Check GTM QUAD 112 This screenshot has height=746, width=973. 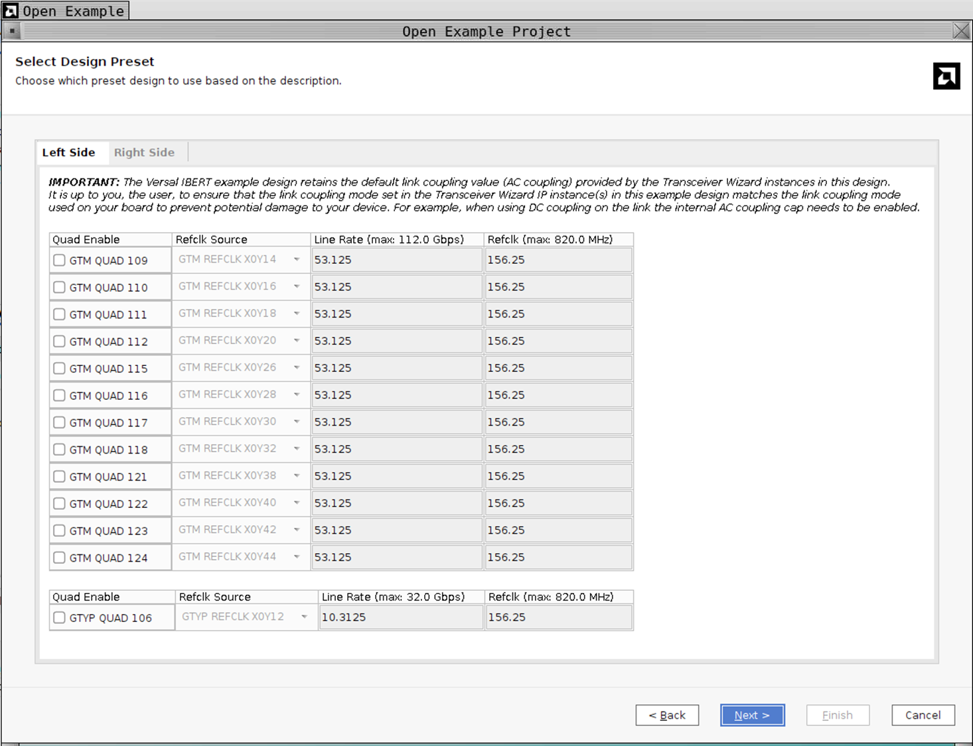(59, 342)
